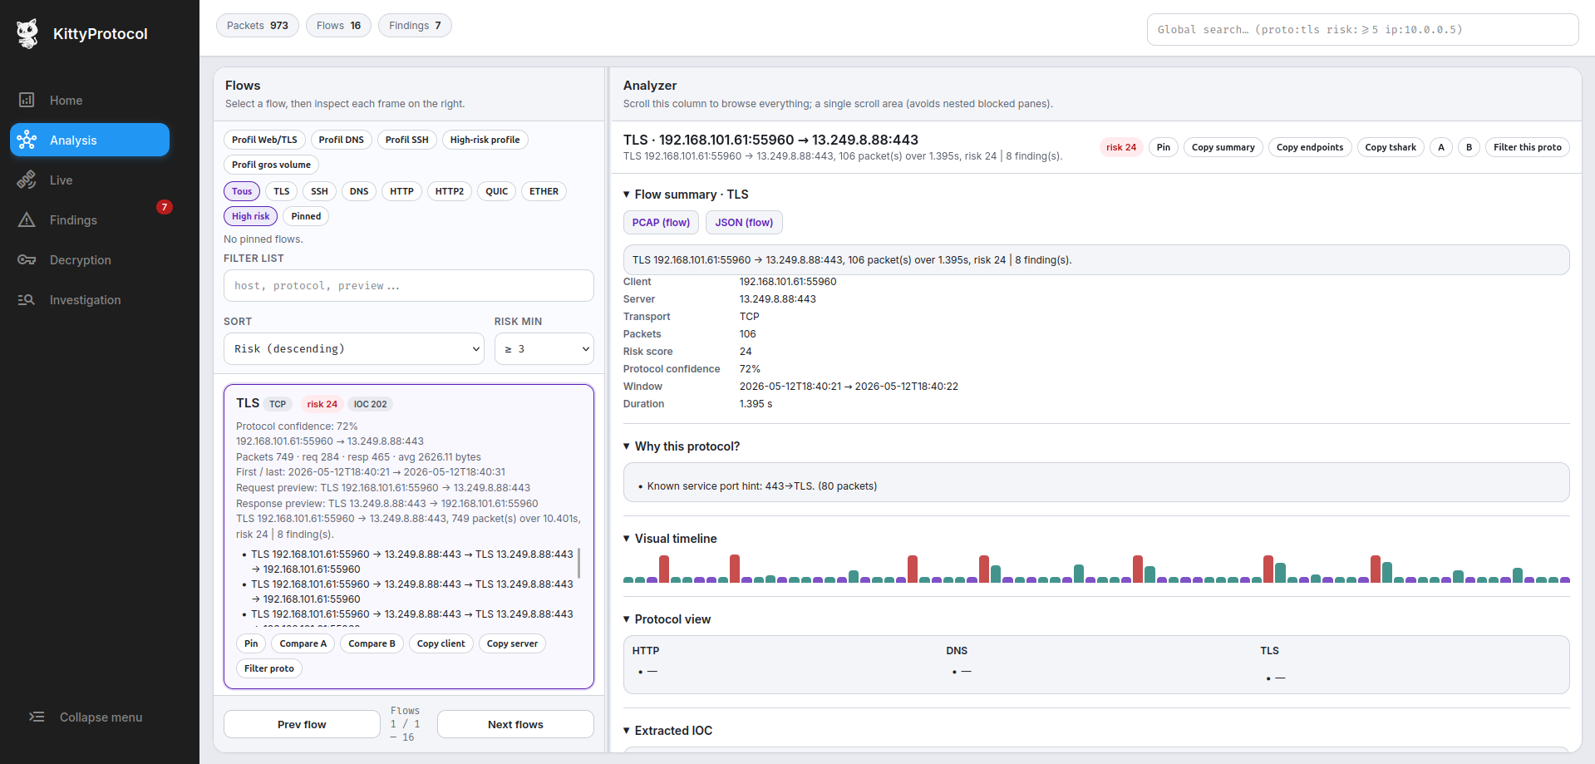The height and width of the screenshot is (764, 1595).
Task: Toggle the HTTP2 protocol filter chip
Action: pos(450,191)
